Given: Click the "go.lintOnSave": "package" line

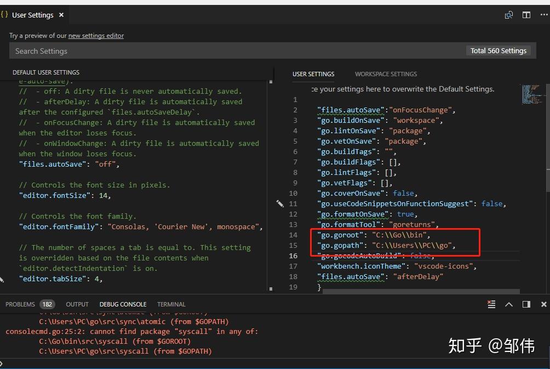Looking at the screenshot, I should [x=374, y=131].
